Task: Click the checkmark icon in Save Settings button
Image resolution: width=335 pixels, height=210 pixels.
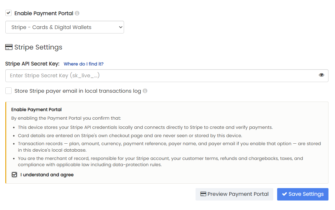Action: [284, 194]
